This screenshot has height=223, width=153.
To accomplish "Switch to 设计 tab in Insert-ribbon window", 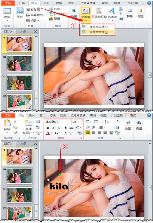I will [47, 3].
